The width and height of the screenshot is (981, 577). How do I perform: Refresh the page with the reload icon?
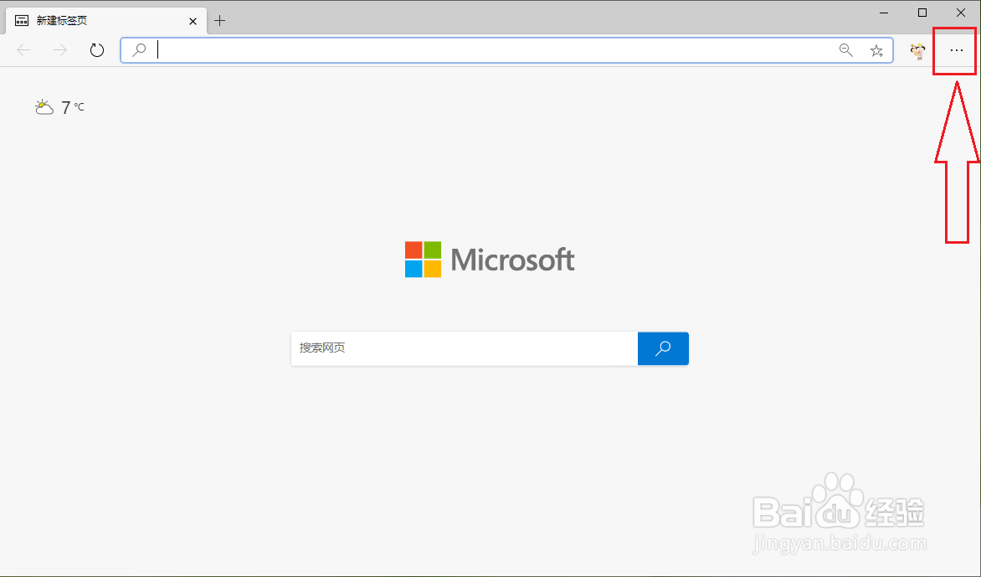point(97,50)
